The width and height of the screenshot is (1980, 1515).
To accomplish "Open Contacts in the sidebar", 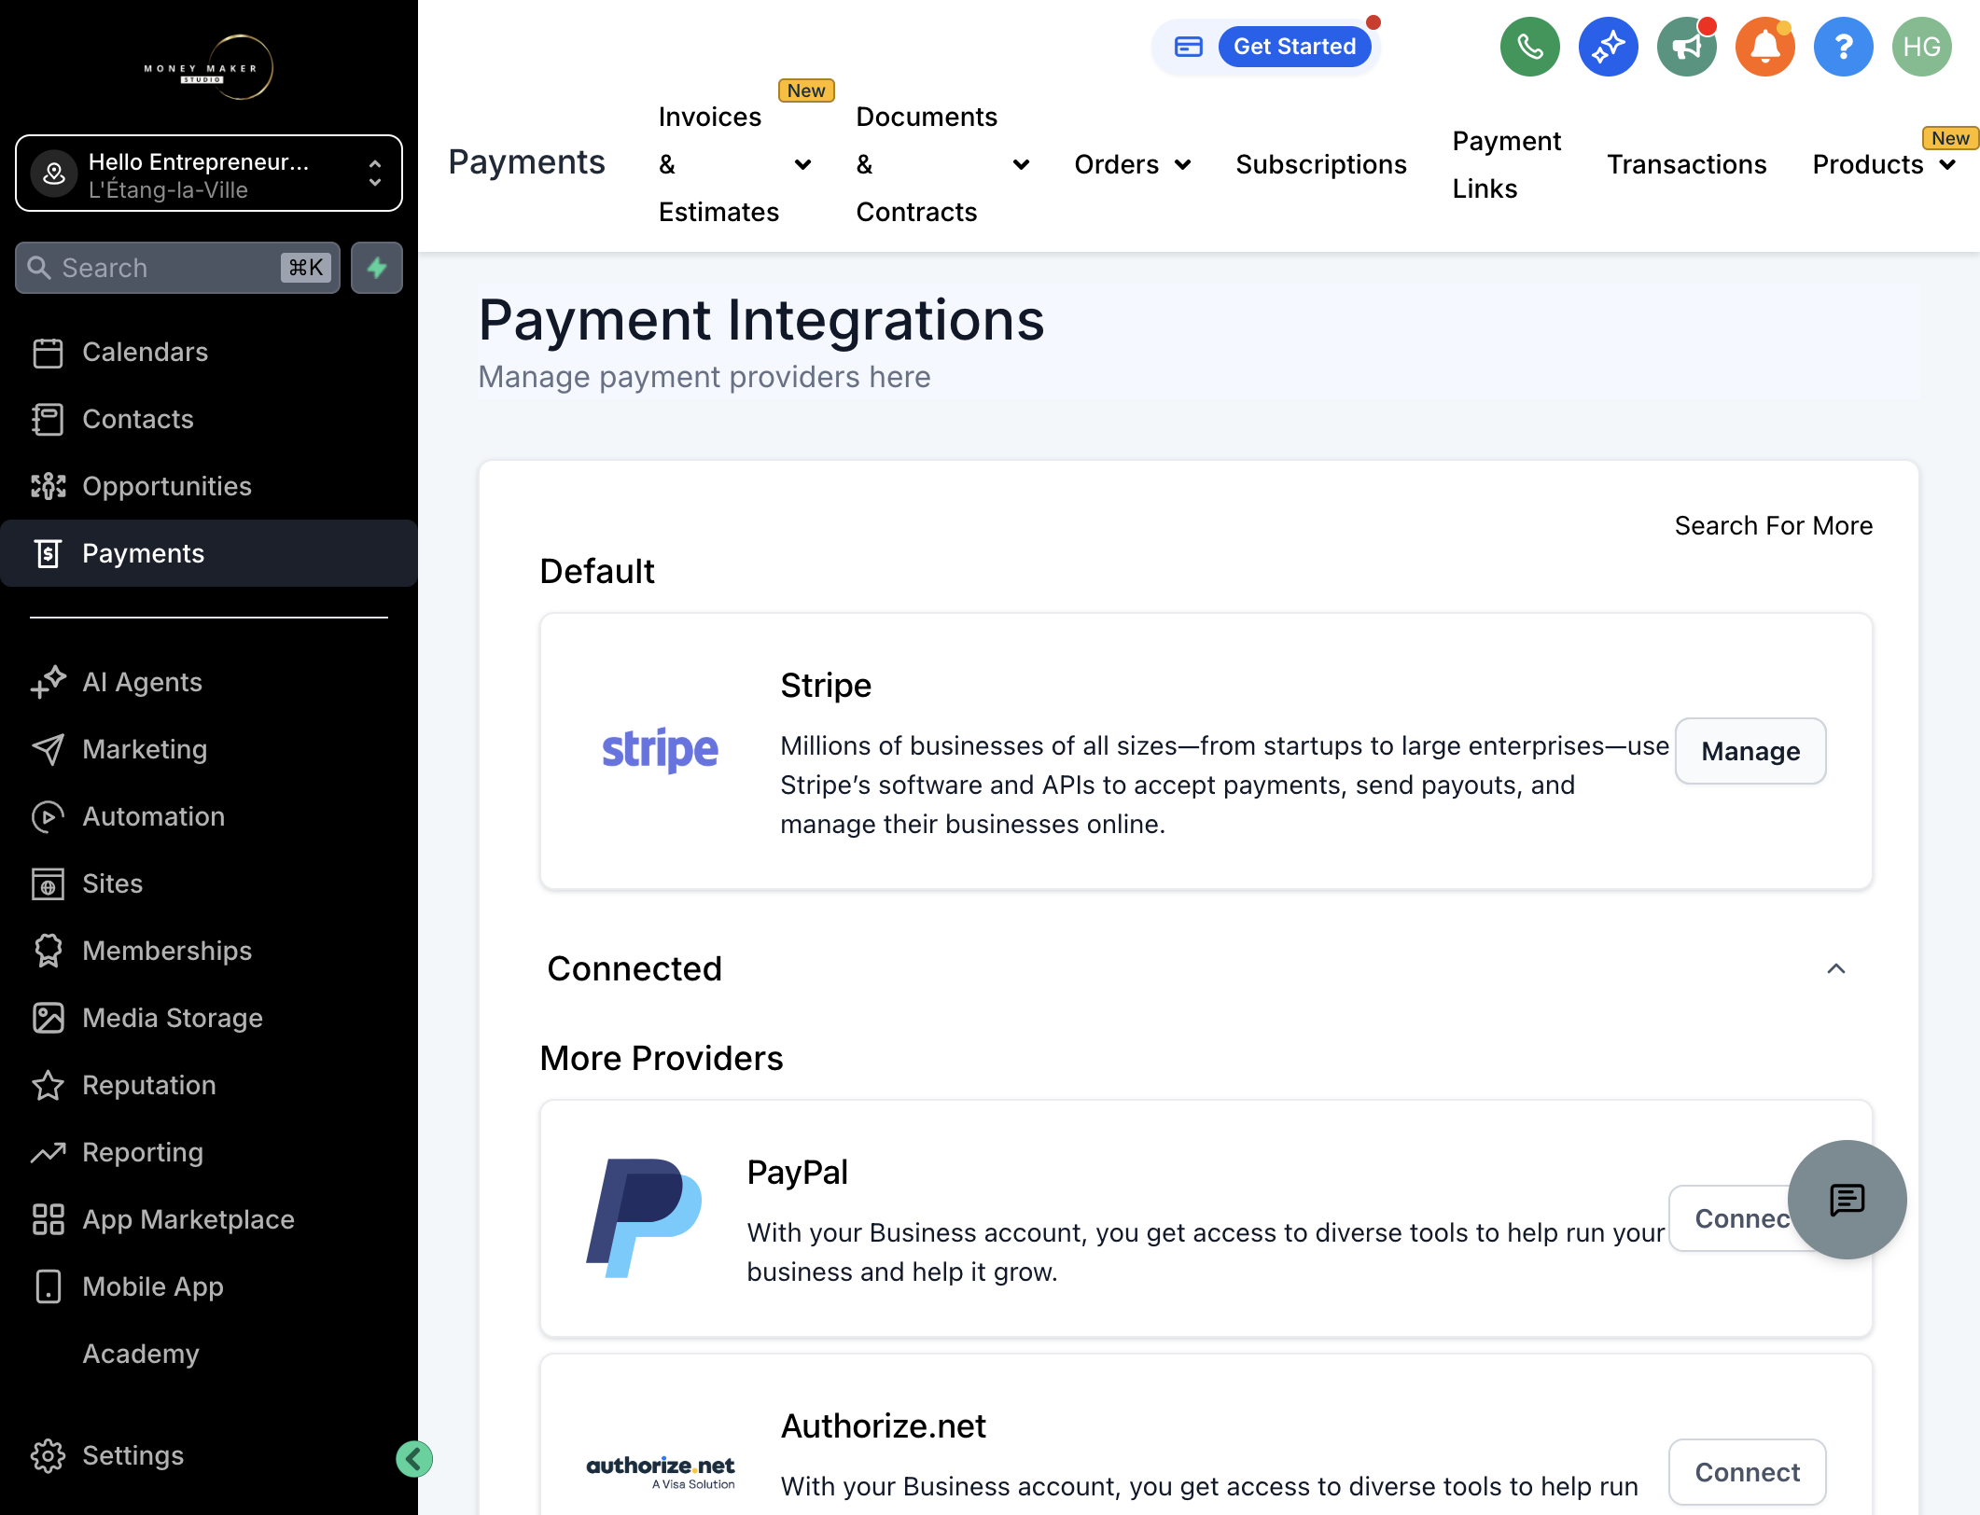I will click(209, 419).
